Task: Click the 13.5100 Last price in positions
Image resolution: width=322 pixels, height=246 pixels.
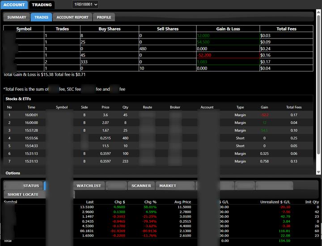Action: (87, 207)
